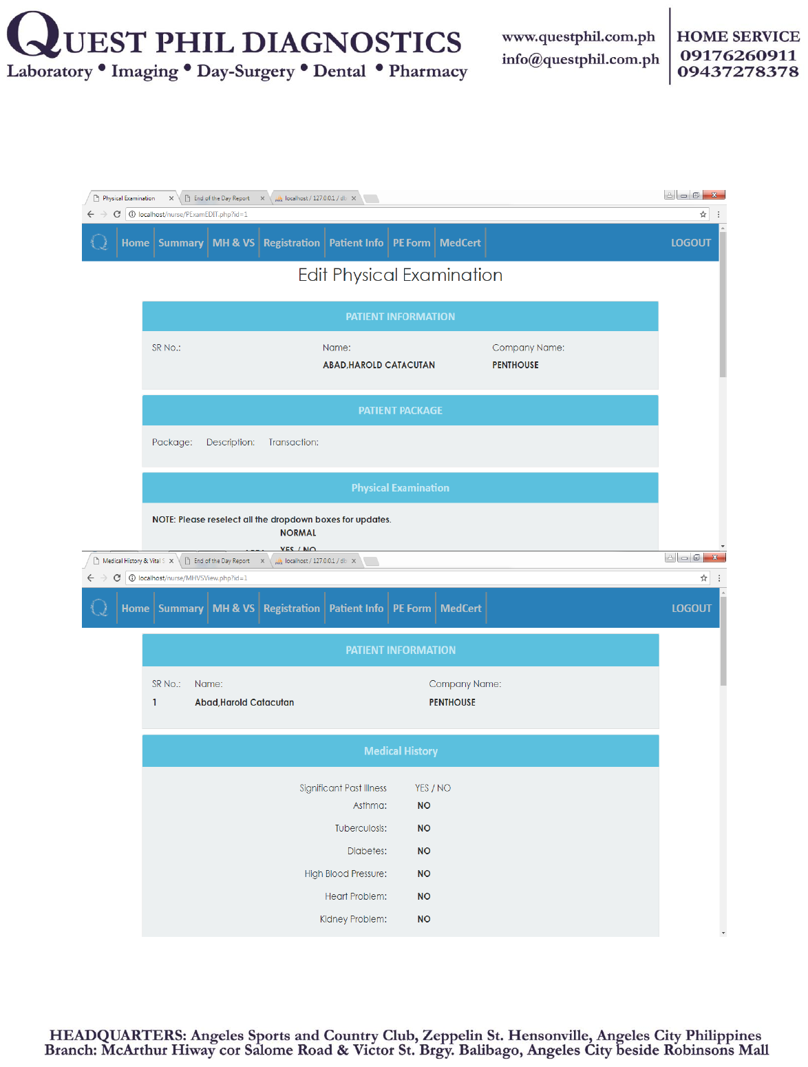Open Patient Info in the bottom navbar
This screenshot has height=1067, width=808.
tap(357, 609)
